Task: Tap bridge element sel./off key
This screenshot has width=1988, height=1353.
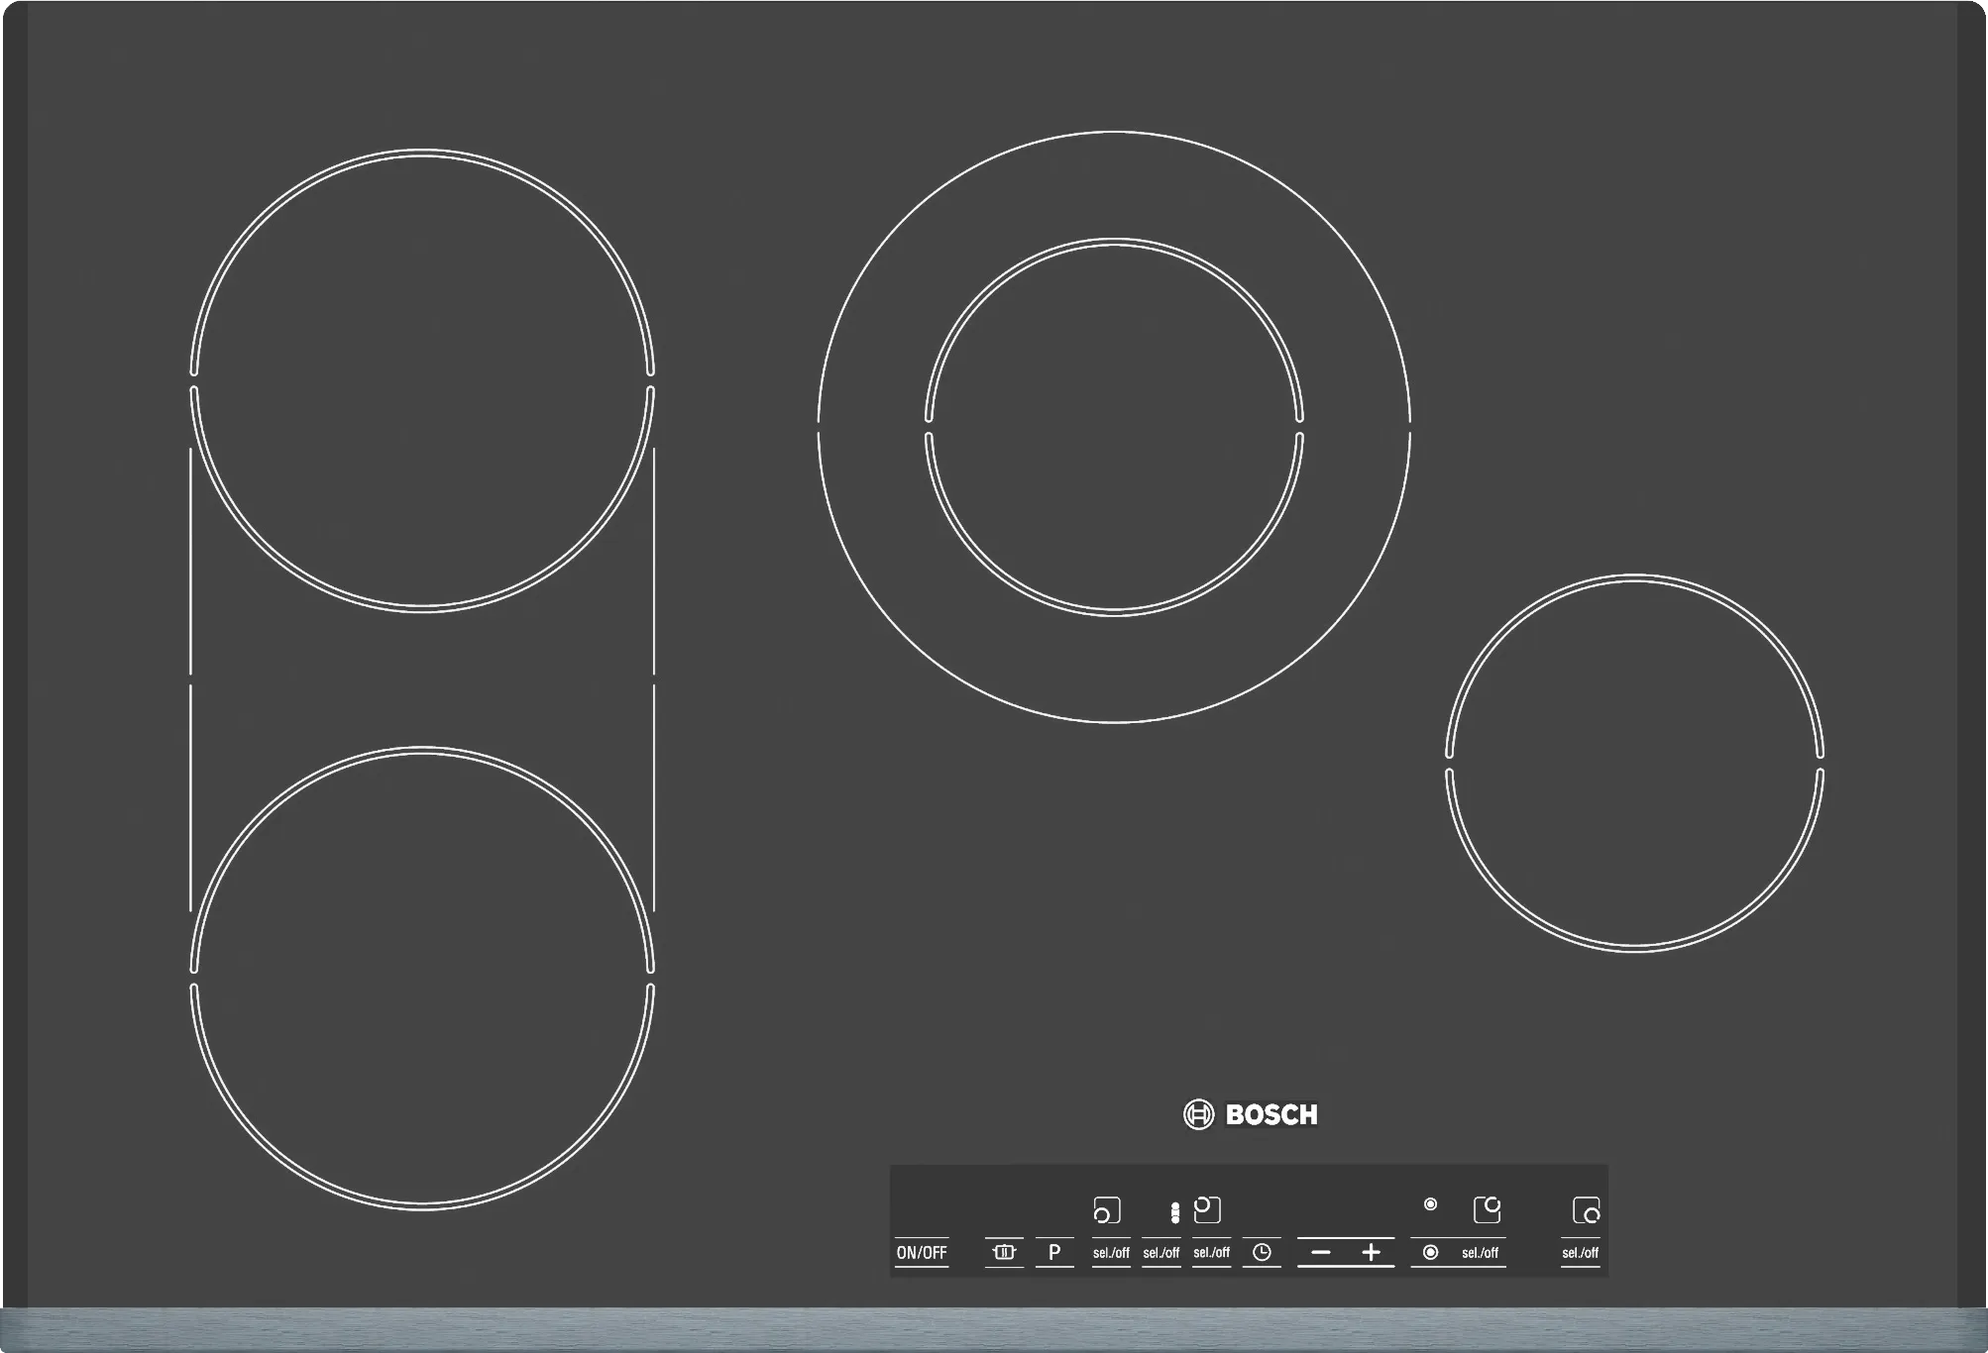Action: click(1160, 1252)
